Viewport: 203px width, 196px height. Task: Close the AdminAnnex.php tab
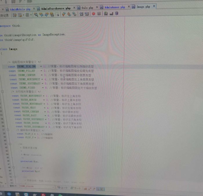128,7
